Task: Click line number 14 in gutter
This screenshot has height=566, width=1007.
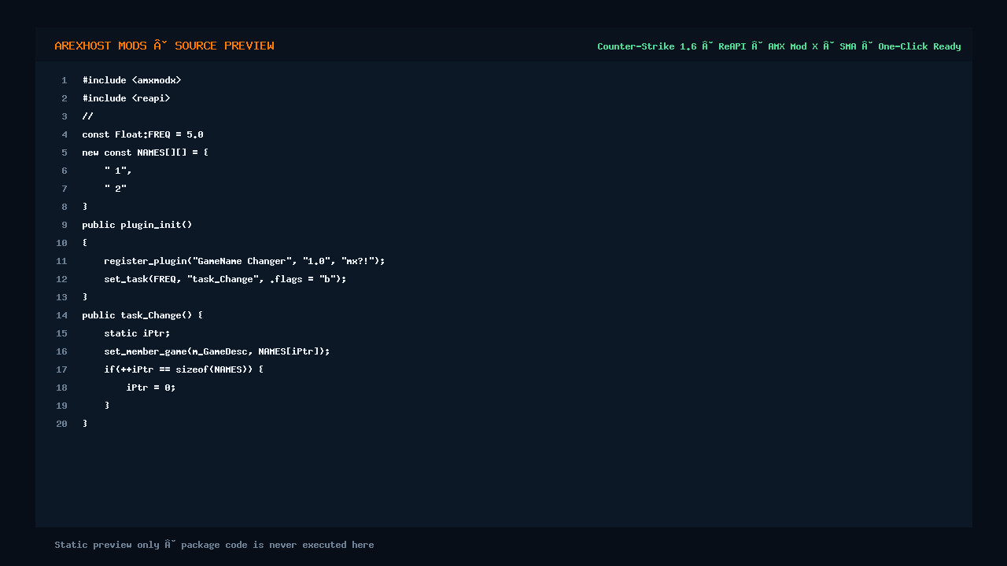Action: click(61, 315)
